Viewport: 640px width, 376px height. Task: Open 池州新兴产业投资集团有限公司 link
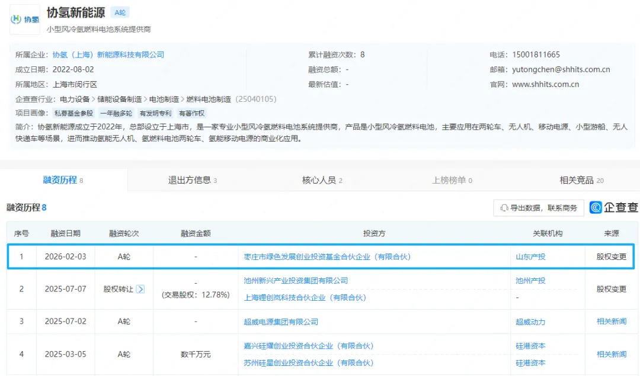pos(296,281)
